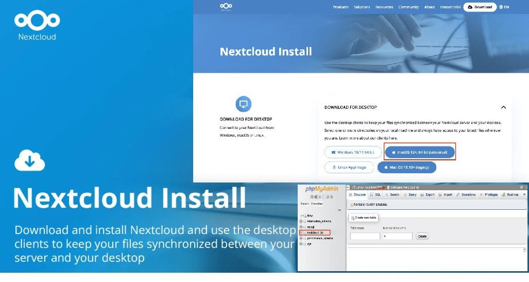Image resolution: width=529 pixels, height=282 pixels.
Task: Switch to the Structure tab
Action: coord(357,195)
